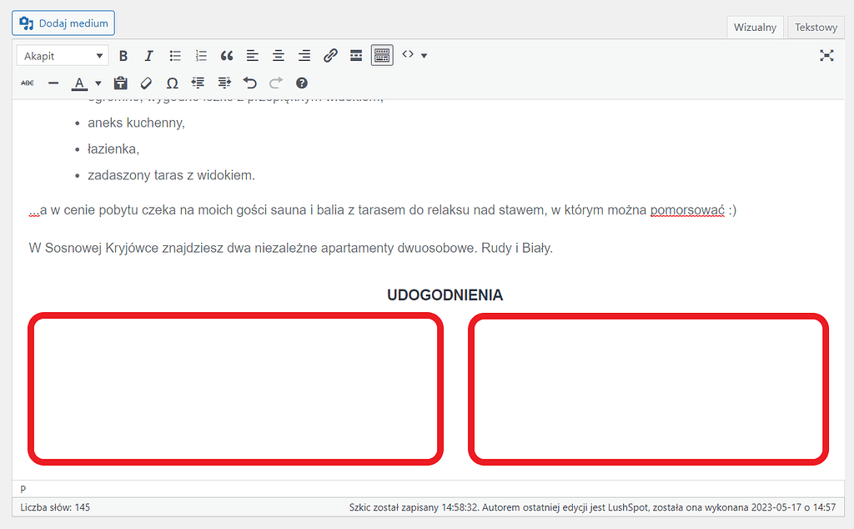The image size is (854, 529).
Task: Open the Akapit paragraph style dropdown
Action: click(x=63, y=55)
